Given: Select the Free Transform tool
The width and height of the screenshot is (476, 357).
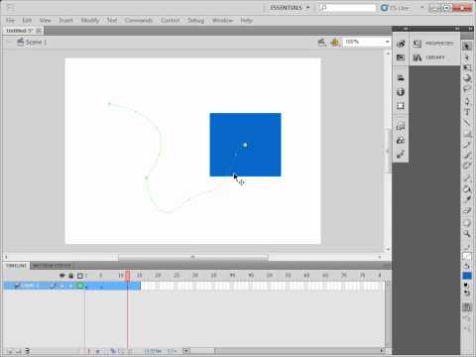Looking at the screenshot, I should point(467,67).
